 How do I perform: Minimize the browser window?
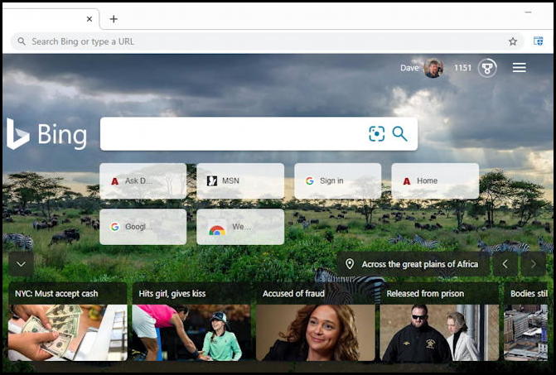pos(528,12)
